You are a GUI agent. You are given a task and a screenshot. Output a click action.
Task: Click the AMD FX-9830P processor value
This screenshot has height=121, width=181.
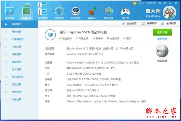103,63
